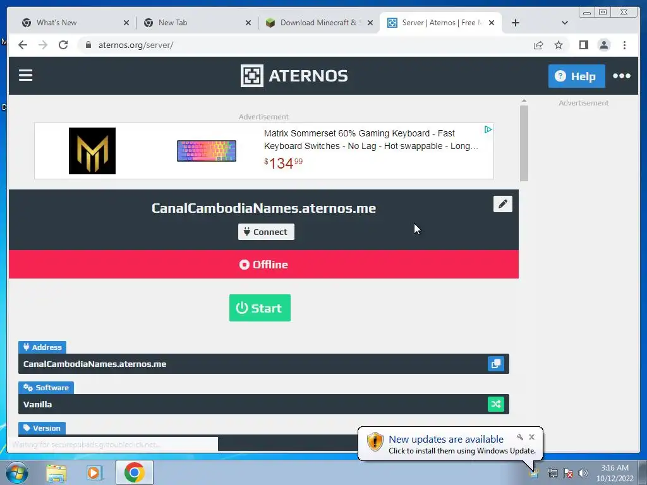Click the Aternos logo

[x=294, y=76]
